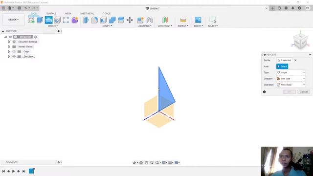Screen dimensions: 313x176
Task: Select the Offset Face tool icon
Action: pyautogui.click(x=121, y=20)
